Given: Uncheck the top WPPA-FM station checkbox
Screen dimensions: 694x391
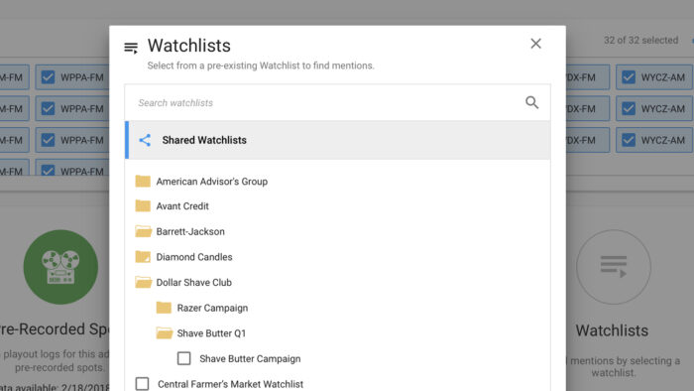Looking at the screenshot, I should click(48, 77).
